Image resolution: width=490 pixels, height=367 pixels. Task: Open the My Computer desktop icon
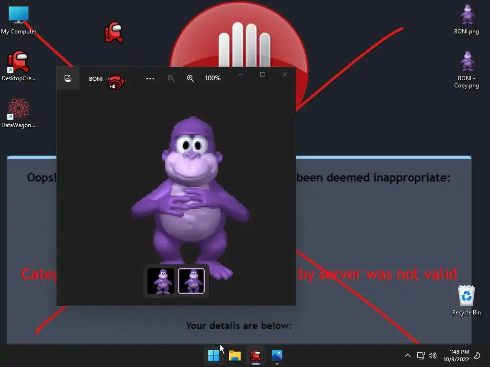19,20
